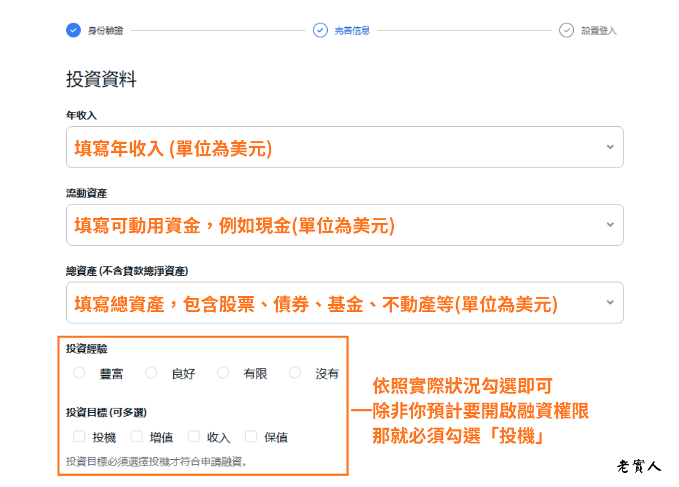Select the 豐富 investment experience option

pyautogui.click(x=79, y=373)
